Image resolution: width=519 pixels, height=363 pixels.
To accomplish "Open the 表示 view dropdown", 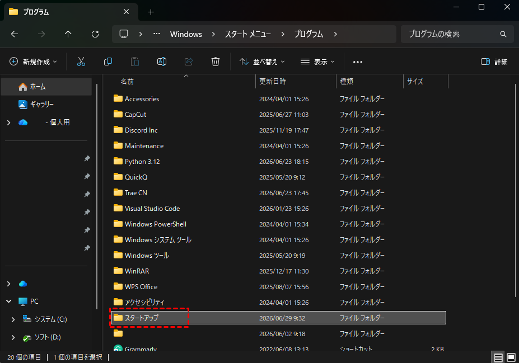I will coord(317,62).
